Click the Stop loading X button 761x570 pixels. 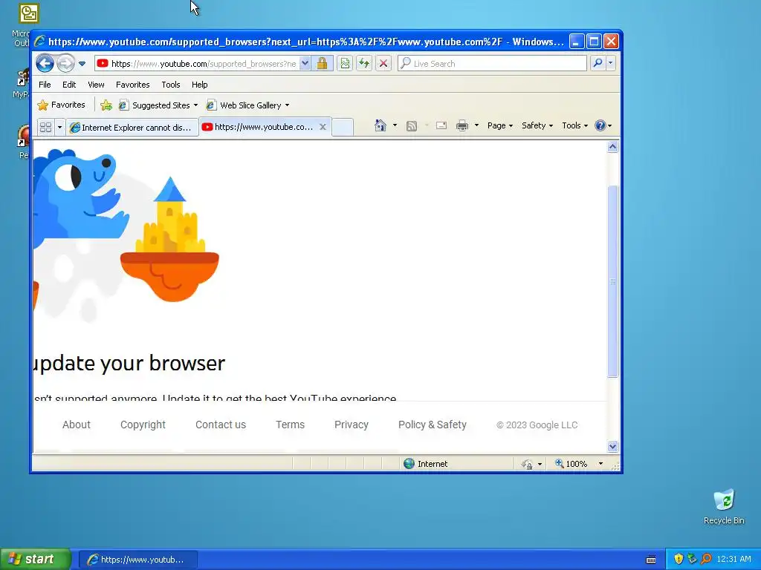(x=383, y=64)
